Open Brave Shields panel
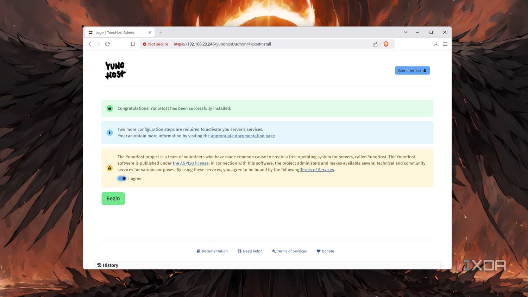 click(x=386, y=44)
